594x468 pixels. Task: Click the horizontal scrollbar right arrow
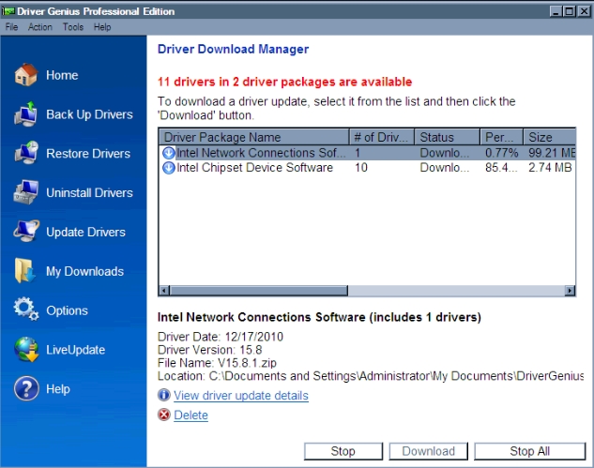[570, 291]
